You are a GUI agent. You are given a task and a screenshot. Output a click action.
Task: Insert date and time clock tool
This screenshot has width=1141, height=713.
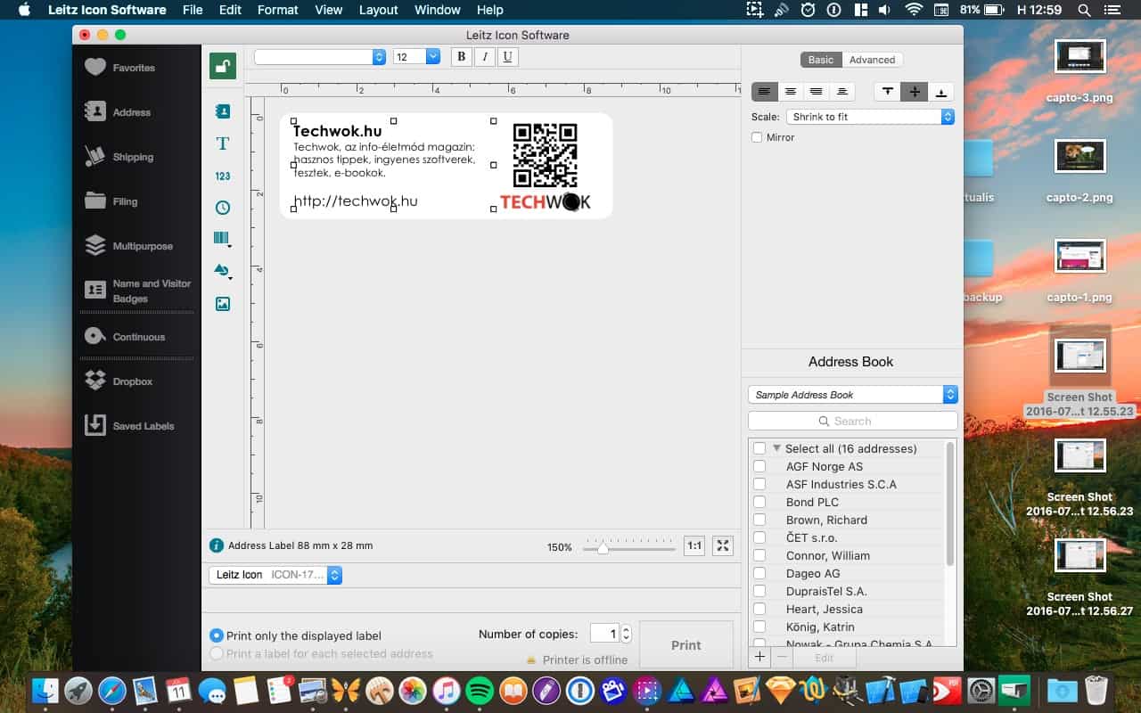click(x=223, y=208)
